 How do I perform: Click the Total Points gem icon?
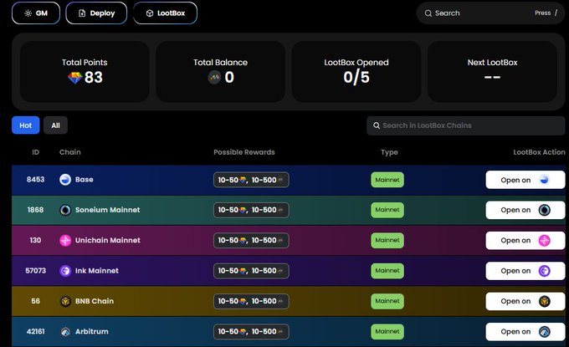(x=75, y=78)
